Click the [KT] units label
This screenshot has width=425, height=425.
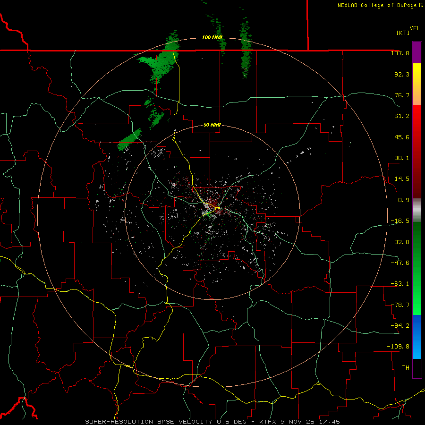[403, 33]
